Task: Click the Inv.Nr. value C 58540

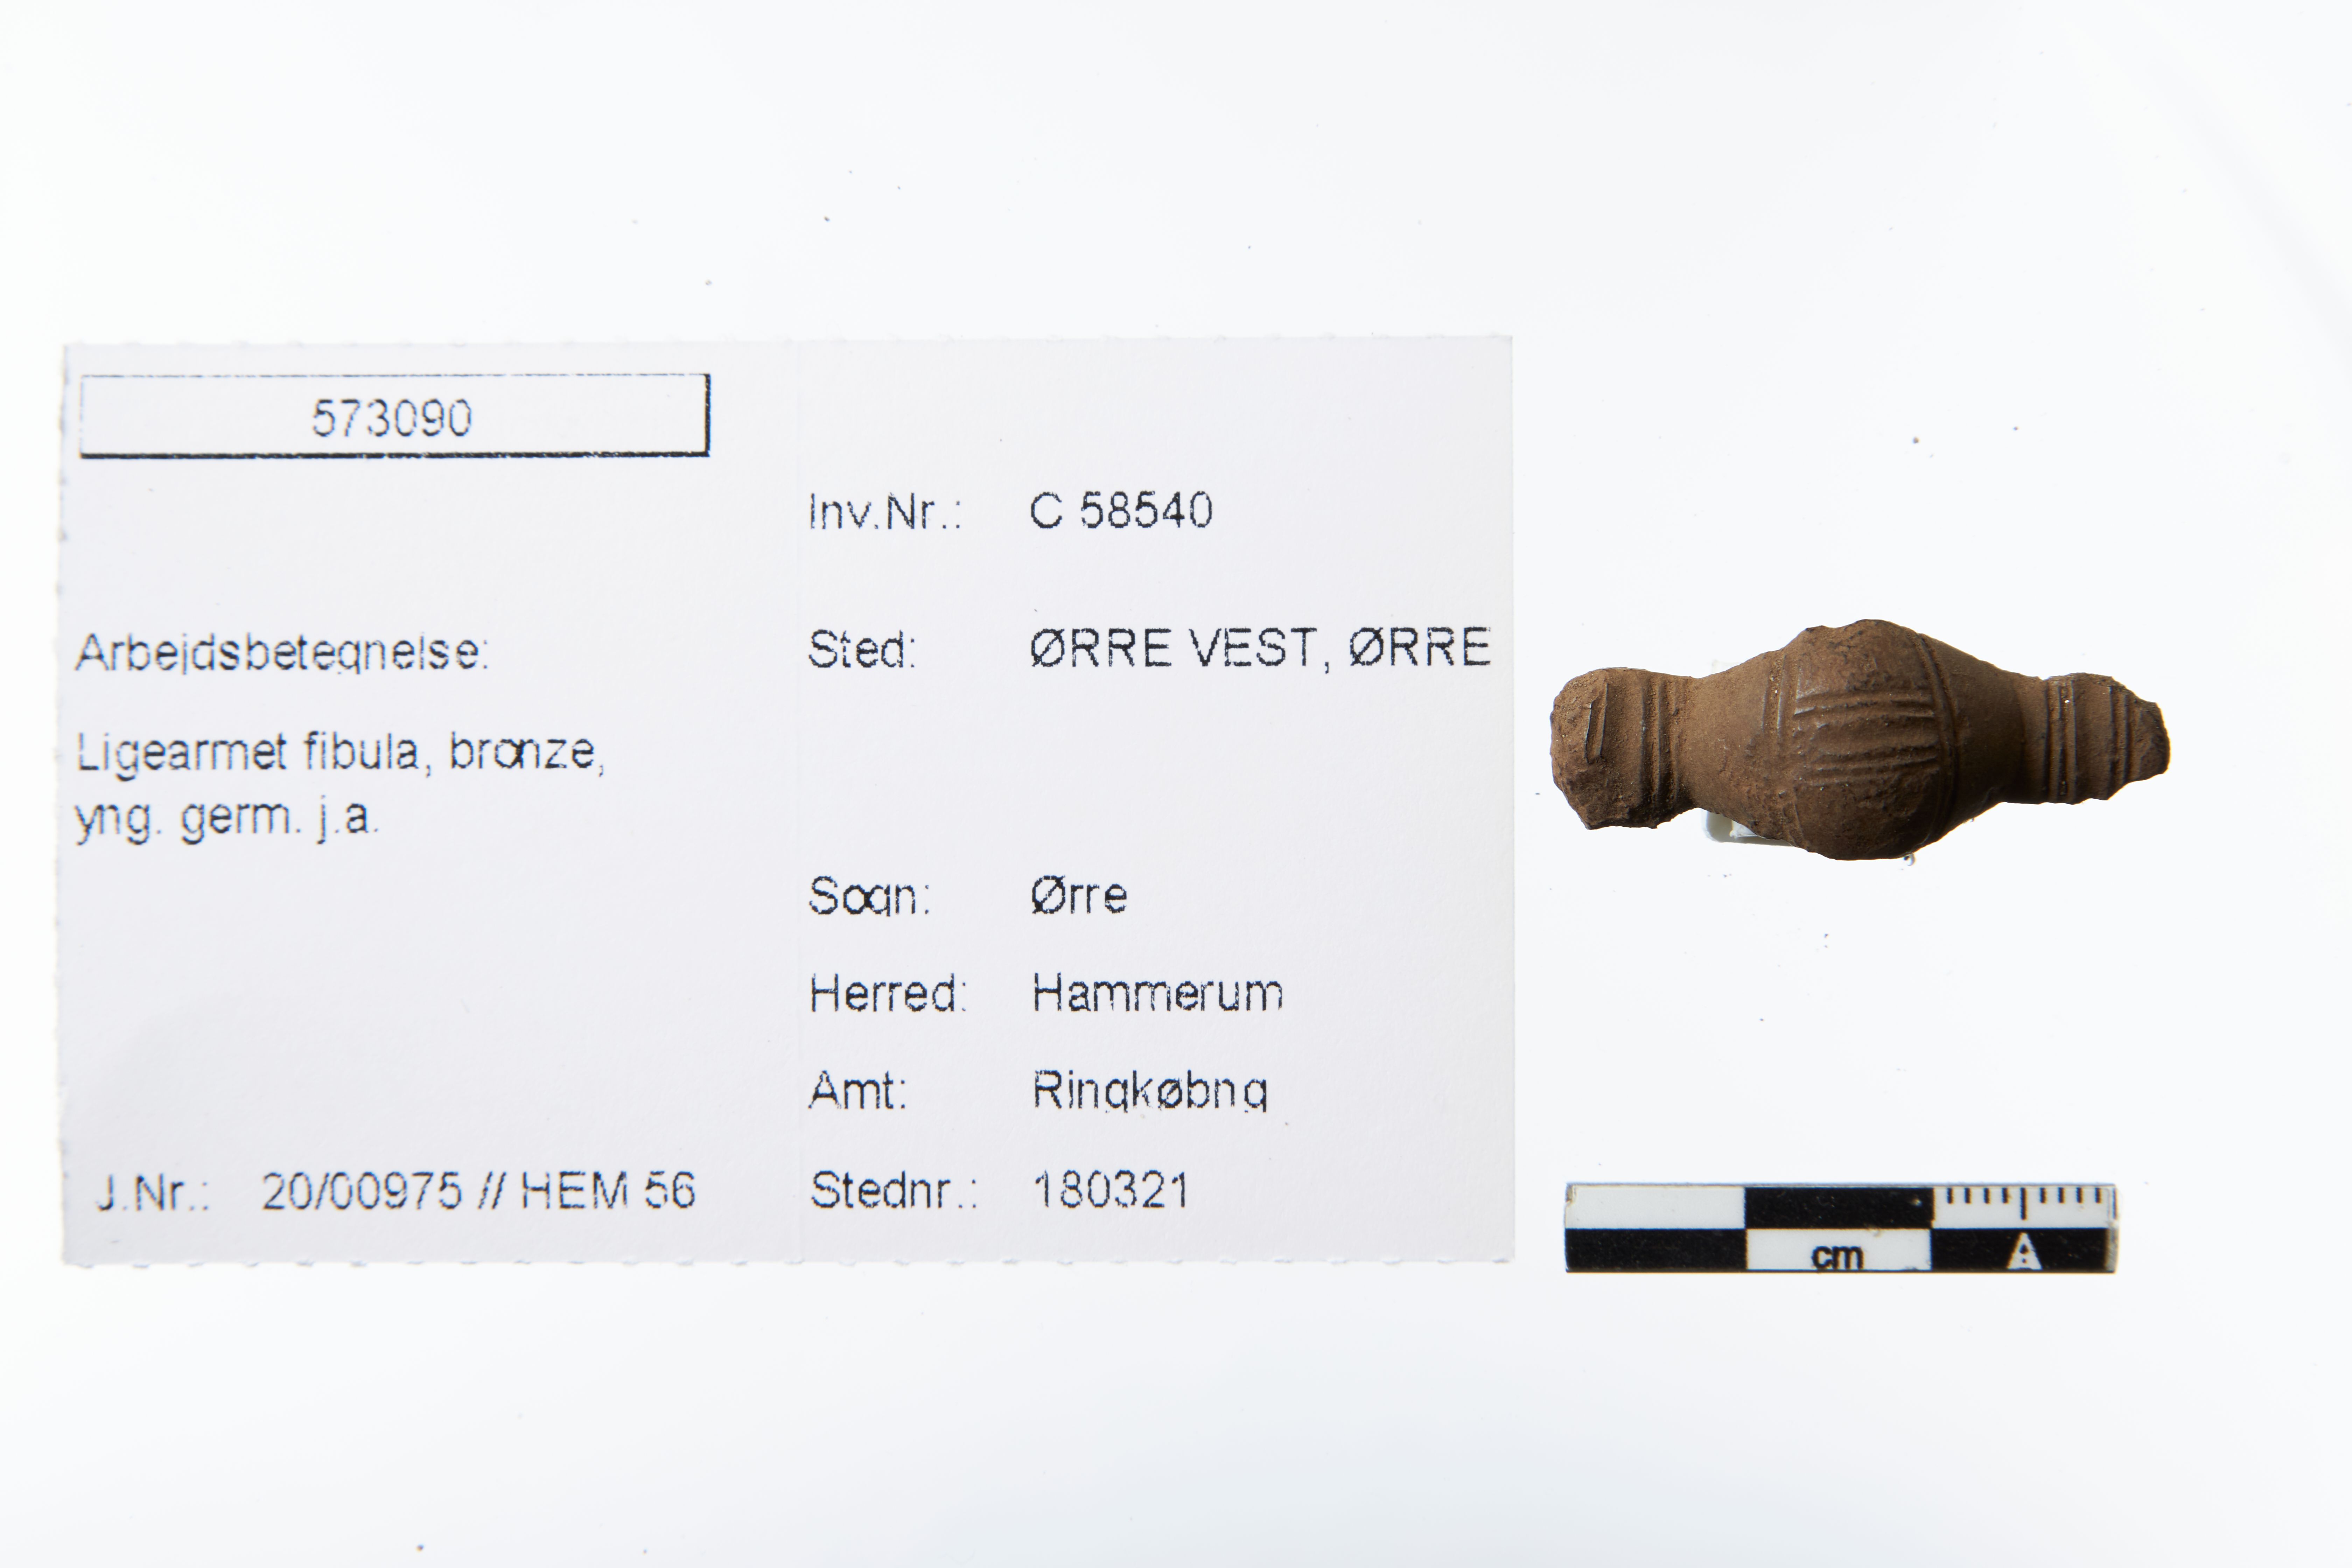Action: tap(1121, 511)
